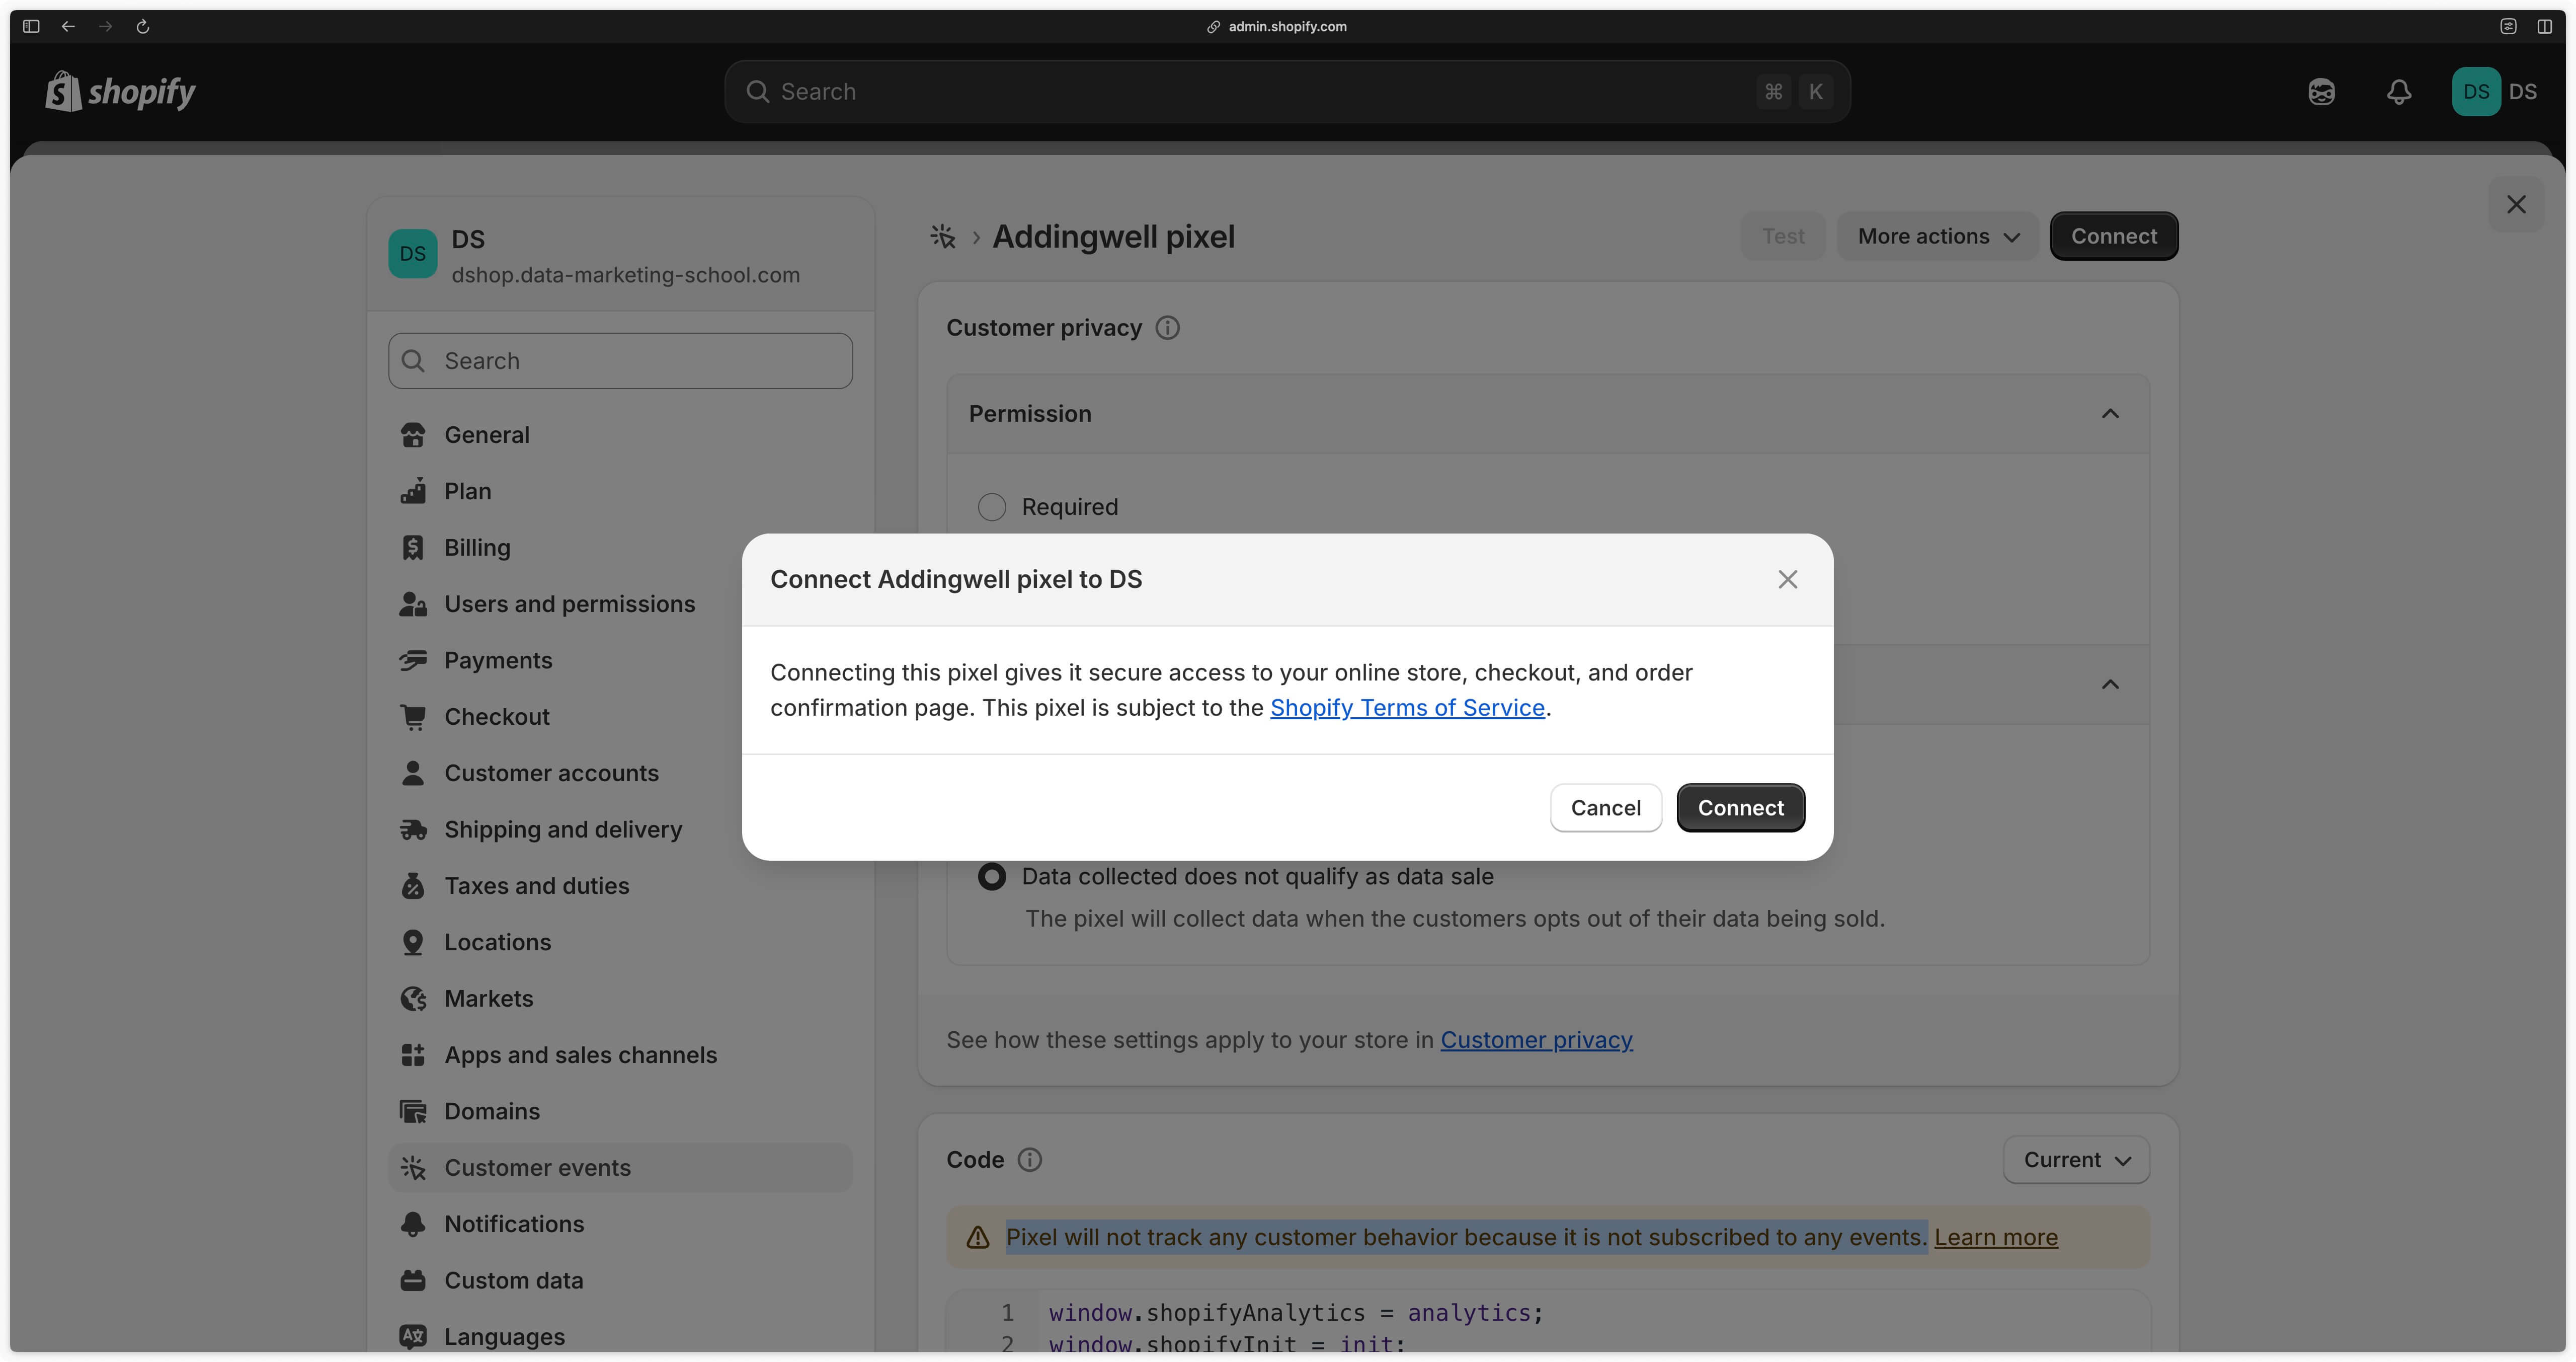Open the Learn more link in warning
2576x1362 pixels.
[1996, 1238]
